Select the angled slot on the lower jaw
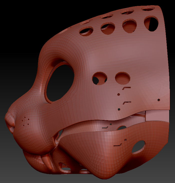This screenshot has width=175, height=183. (117, 145)
